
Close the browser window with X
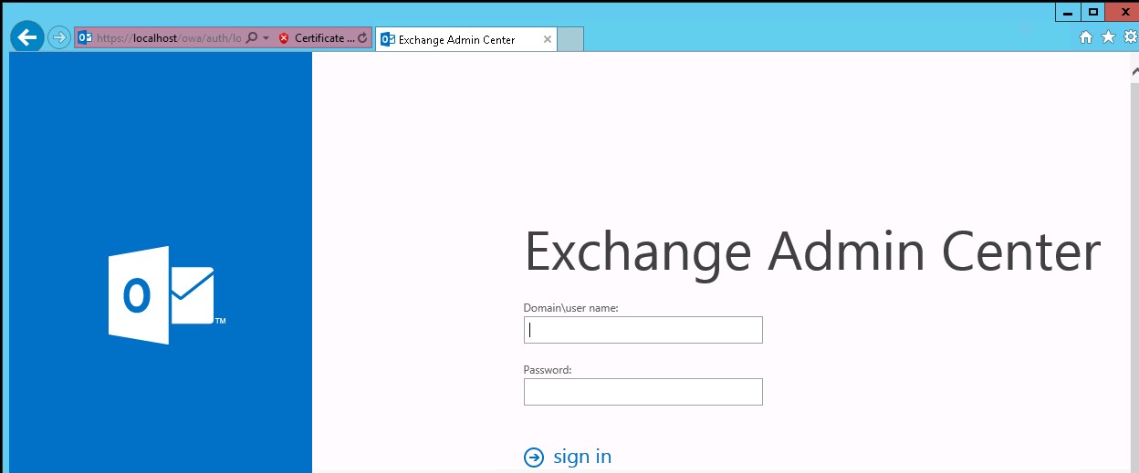(x=1123, y=12)
